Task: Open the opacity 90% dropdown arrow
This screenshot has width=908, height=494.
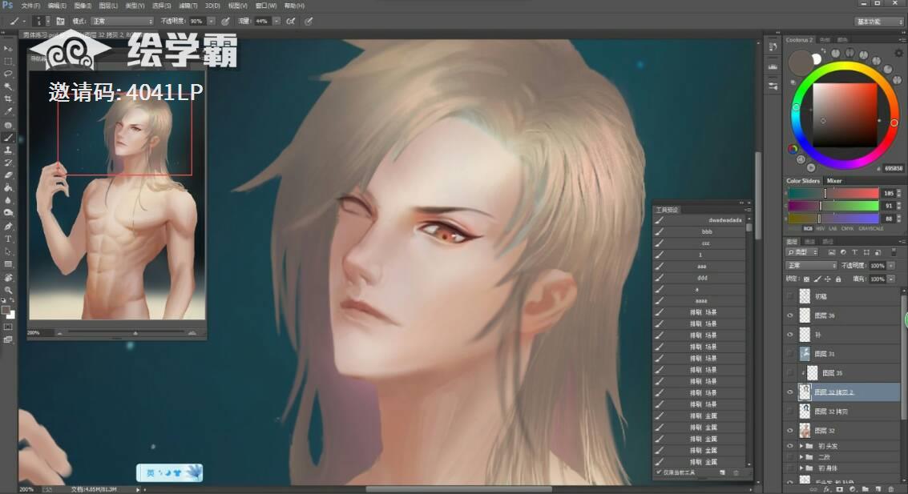Action: (x=212, y=22)
